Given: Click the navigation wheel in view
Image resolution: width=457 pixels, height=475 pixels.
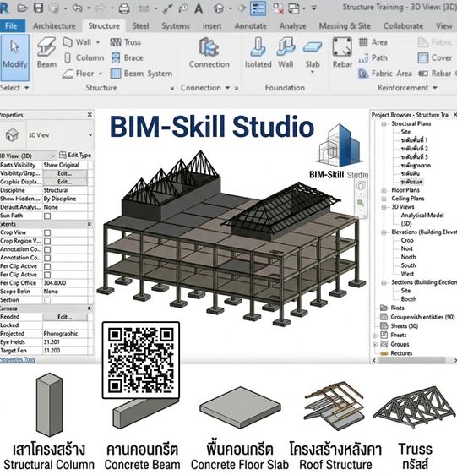Looking at the screenshot, I should 361,186.
